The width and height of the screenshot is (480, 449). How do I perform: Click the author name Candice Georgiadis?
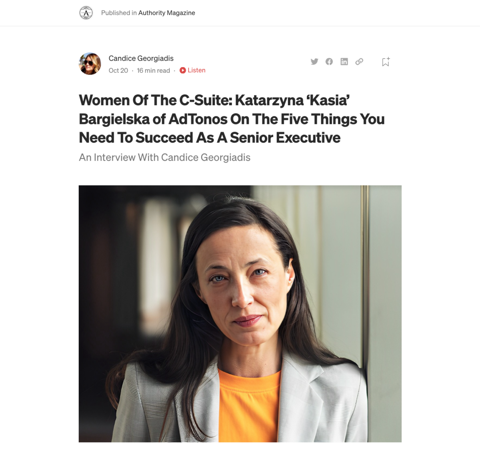tap(141, 58)
